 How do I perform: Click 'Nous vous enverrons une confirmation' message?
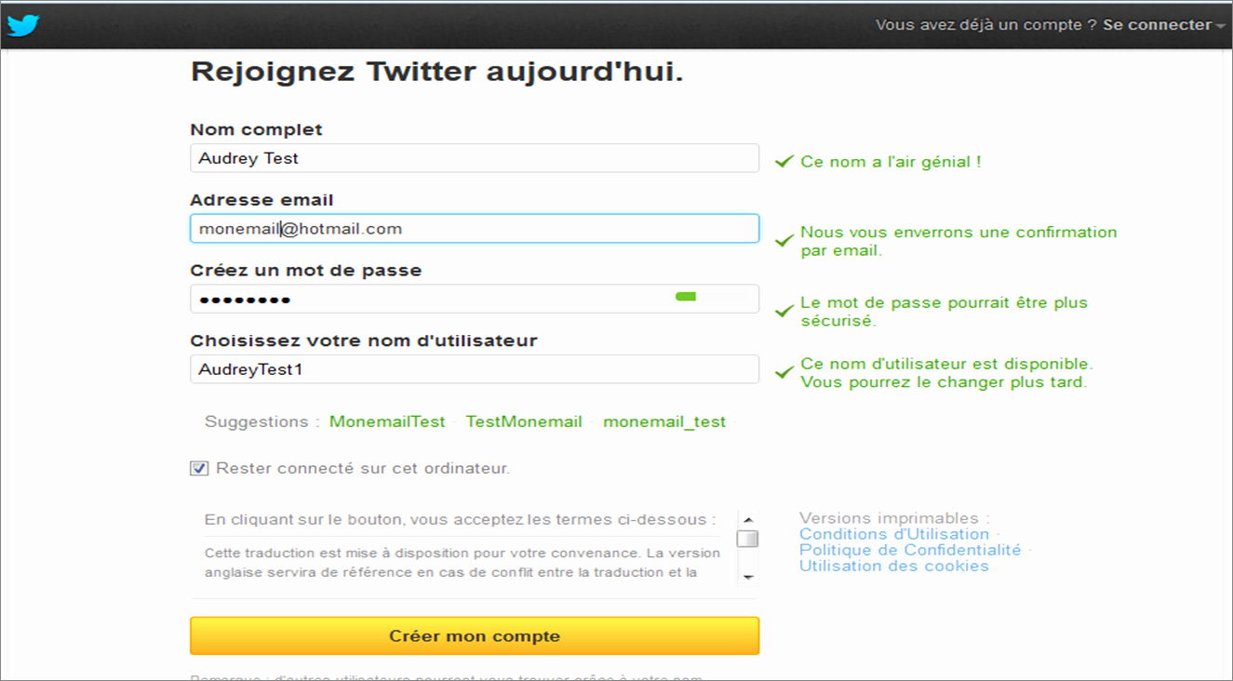pyautogui.click(x=958, y=241)
